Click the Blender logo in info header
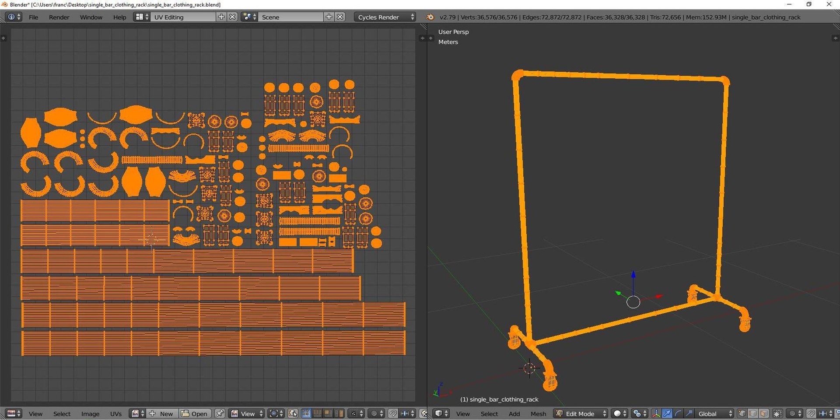The height and width of the screenshot is (420, 840). pyautogui.click(x=430, y=17)
